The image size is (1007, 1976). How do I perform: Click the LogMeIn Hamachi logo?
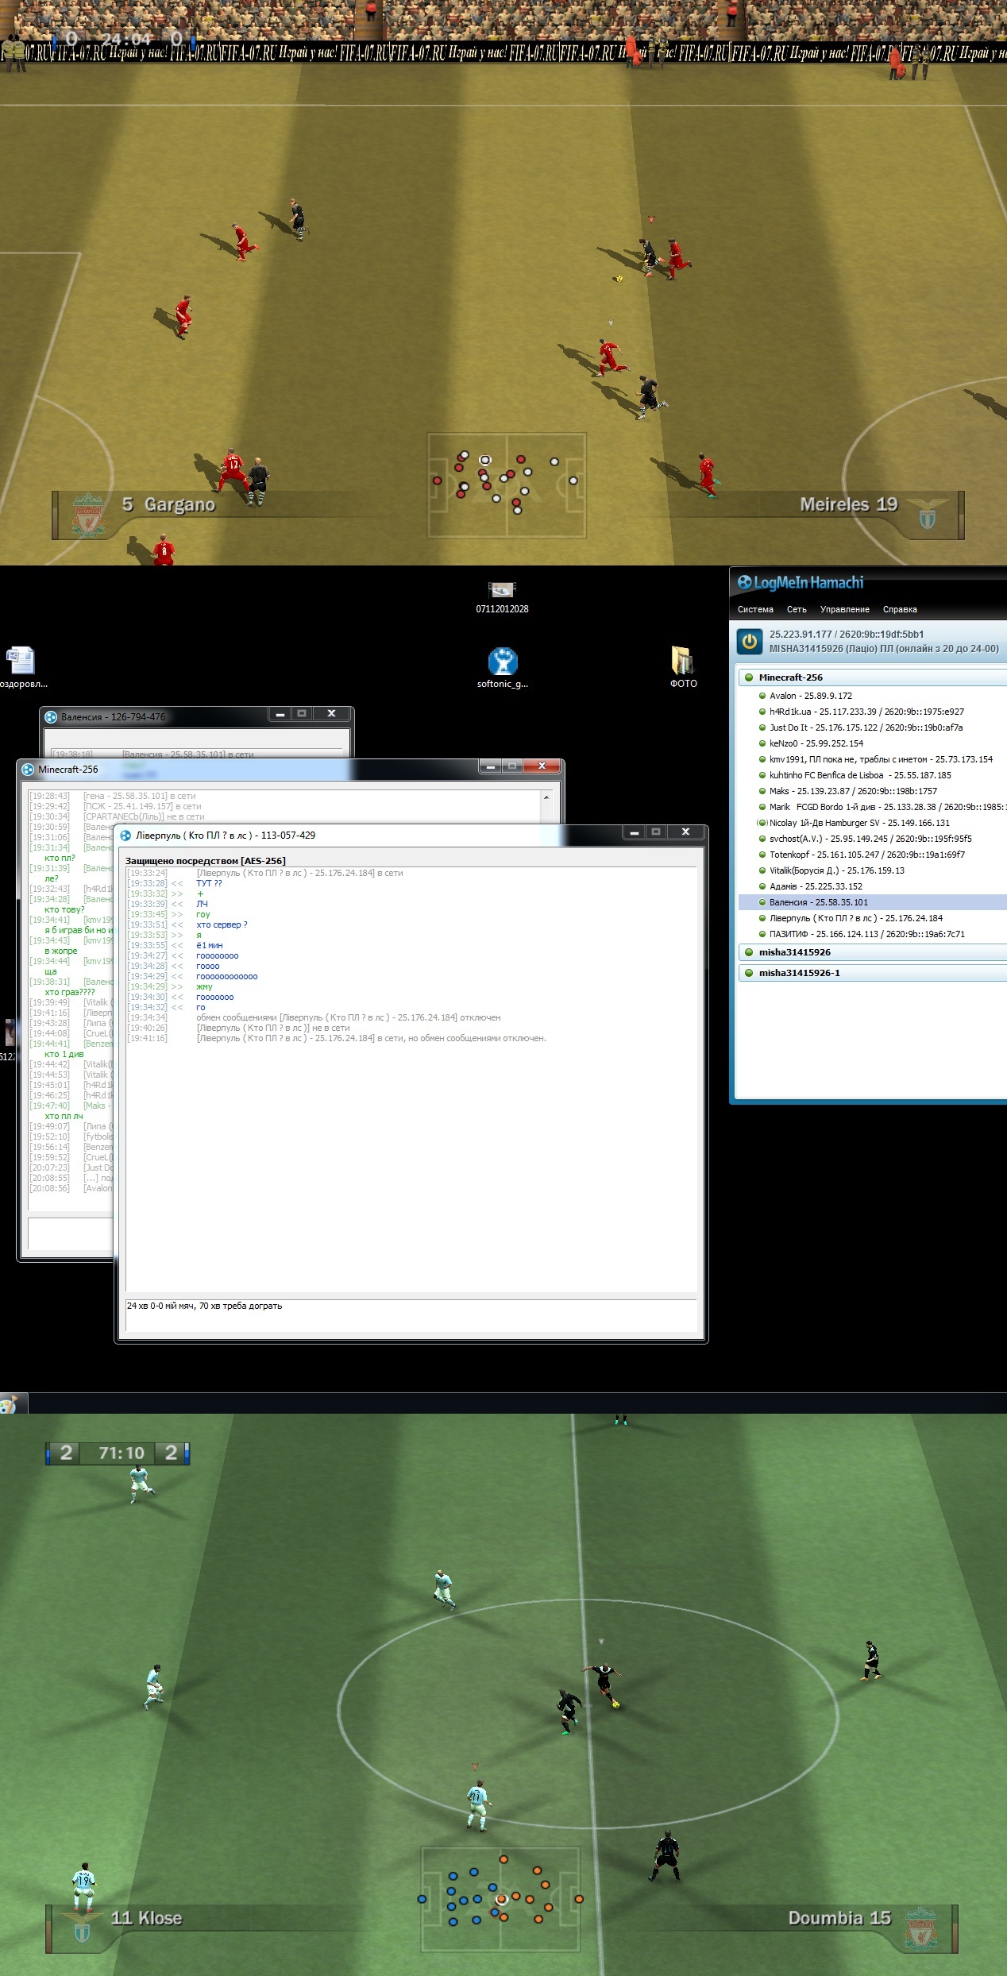pos(801,582)
